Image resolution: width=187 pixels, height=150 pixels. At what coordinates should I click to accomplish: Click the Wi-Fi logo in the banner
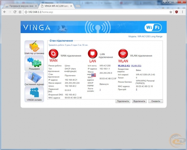click(x=153, y=27)
